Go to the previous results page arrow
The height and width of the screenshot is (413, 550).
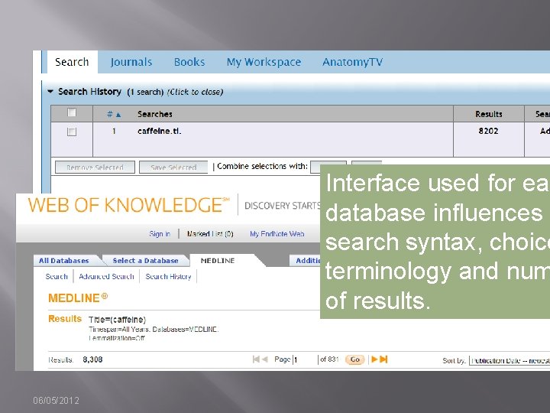click(265, 359)
